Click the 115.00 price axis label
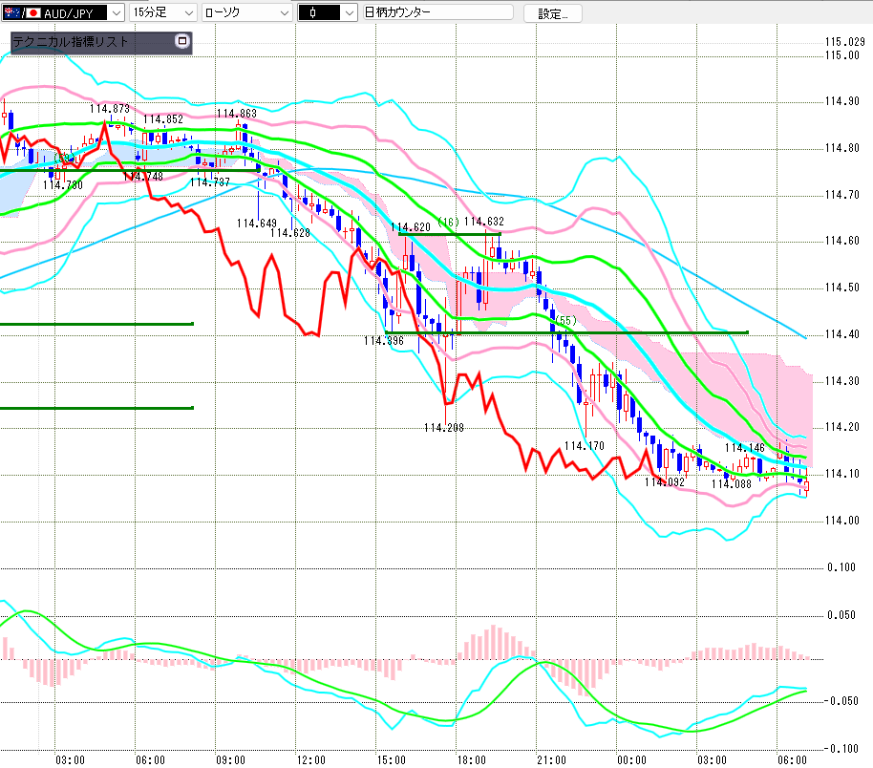The image size is (873, 768). [x=842, y=55]
